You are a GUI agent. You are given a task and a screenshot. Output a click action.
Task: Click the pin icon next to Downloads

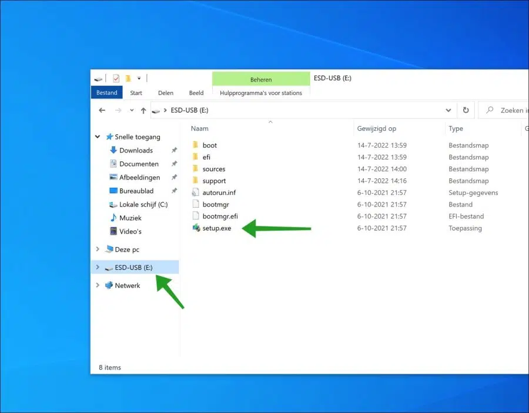[x=174, y=150]
